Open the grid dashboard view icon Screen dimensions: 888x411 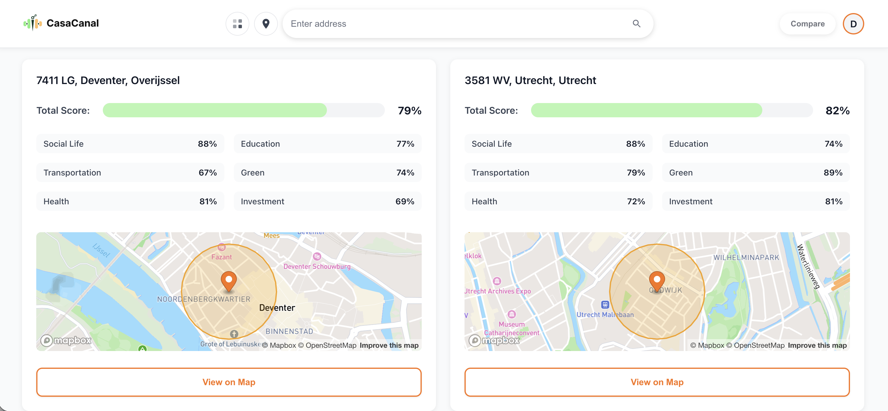237,24
